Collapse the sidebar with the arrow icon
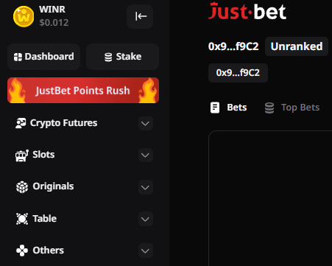This screenshot has height=266, width=332. [x=140, y=16]
